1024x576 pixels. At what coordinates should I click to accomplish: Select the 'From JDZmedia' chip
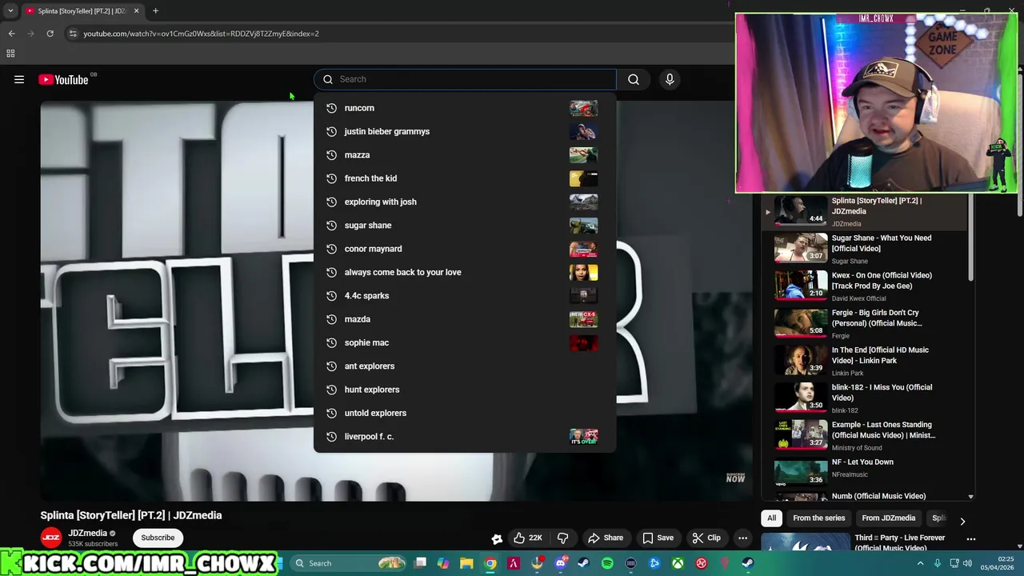coord(888,518)
